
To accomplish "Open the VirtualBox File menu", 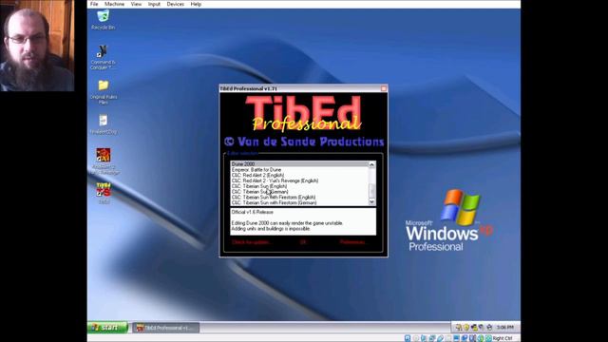I will click(94, 4).
